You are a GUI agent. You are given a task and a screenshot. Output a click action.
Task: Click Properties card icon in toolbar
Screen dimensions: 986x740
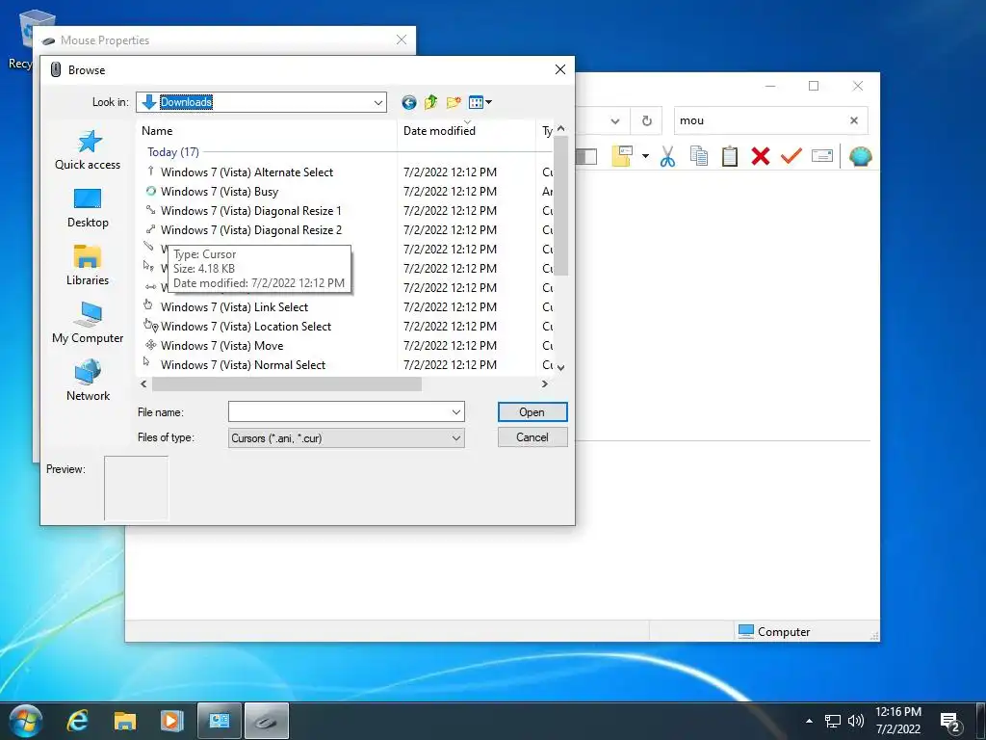tap(822, 155)
